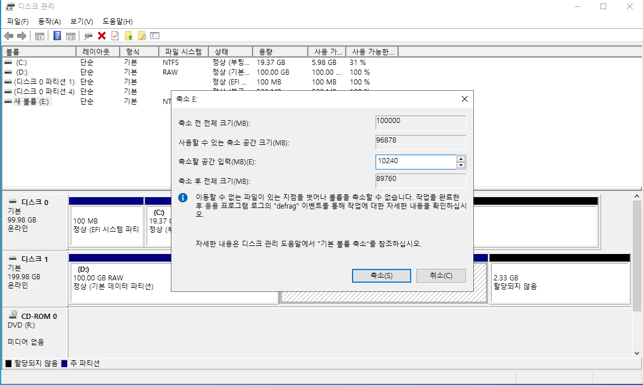Decrease shrink size with down spinner arrow

[x=461, y=165]
